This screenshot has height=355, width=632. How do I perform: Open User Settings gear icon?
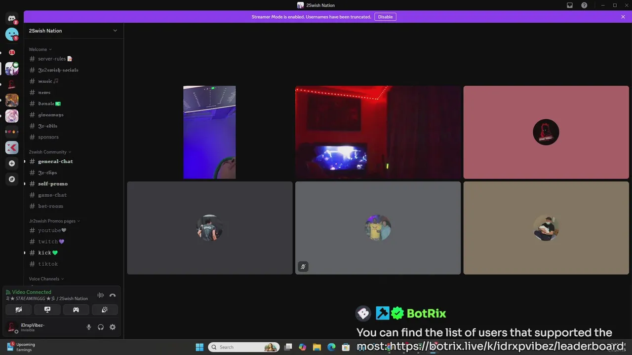click(x=113, y=327)
